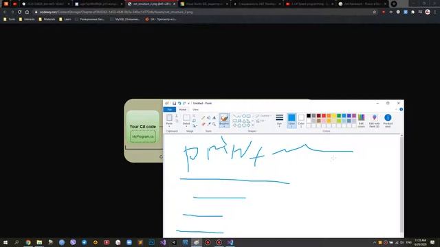Image resolution: width=440 pixels, height=247 pixels.
Task: Click Edit with Paint 3D
Action: [x=374, y=121]
